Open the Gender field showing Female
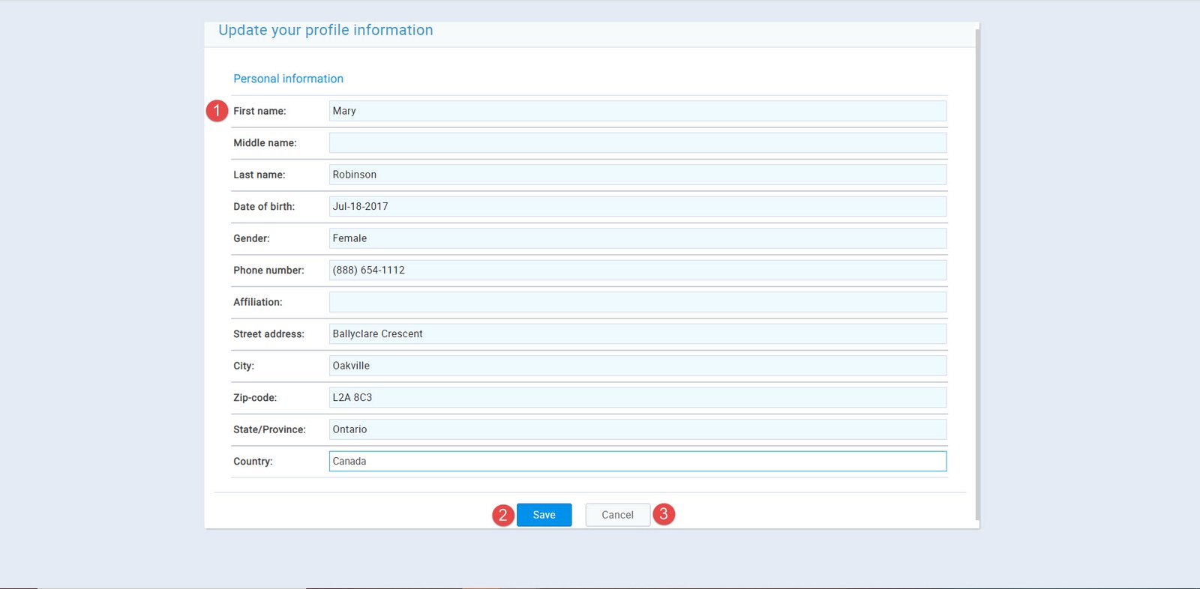Image resolution: width=1200 pixels, height=589 pixels. click(x=637, y=238)
